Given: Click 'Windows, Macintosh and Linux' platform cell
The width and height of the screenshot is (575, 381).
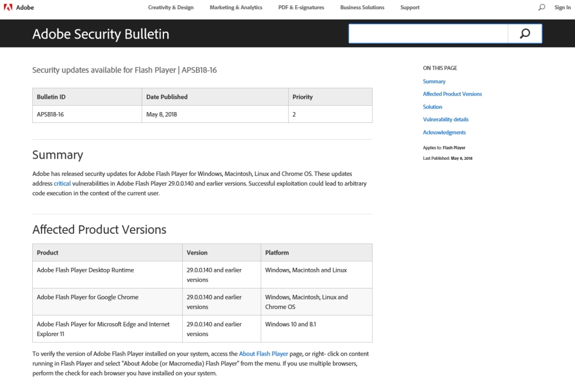Looking at the screenshot, I should coord(316,275).
